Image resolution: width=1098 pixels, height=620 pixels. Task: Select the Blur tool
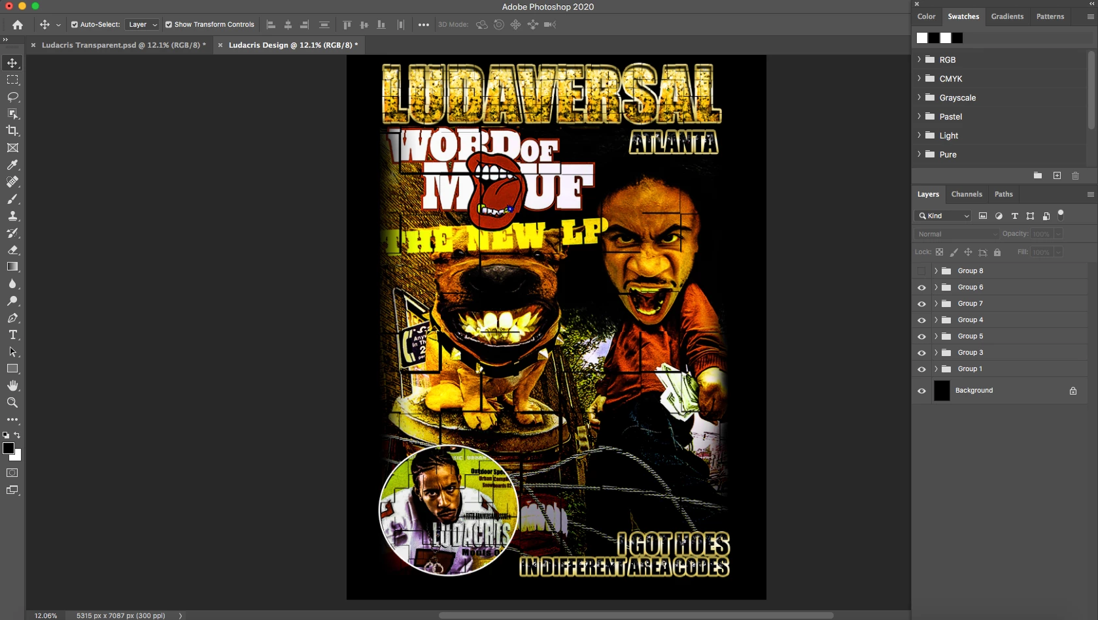click(12, 284)
